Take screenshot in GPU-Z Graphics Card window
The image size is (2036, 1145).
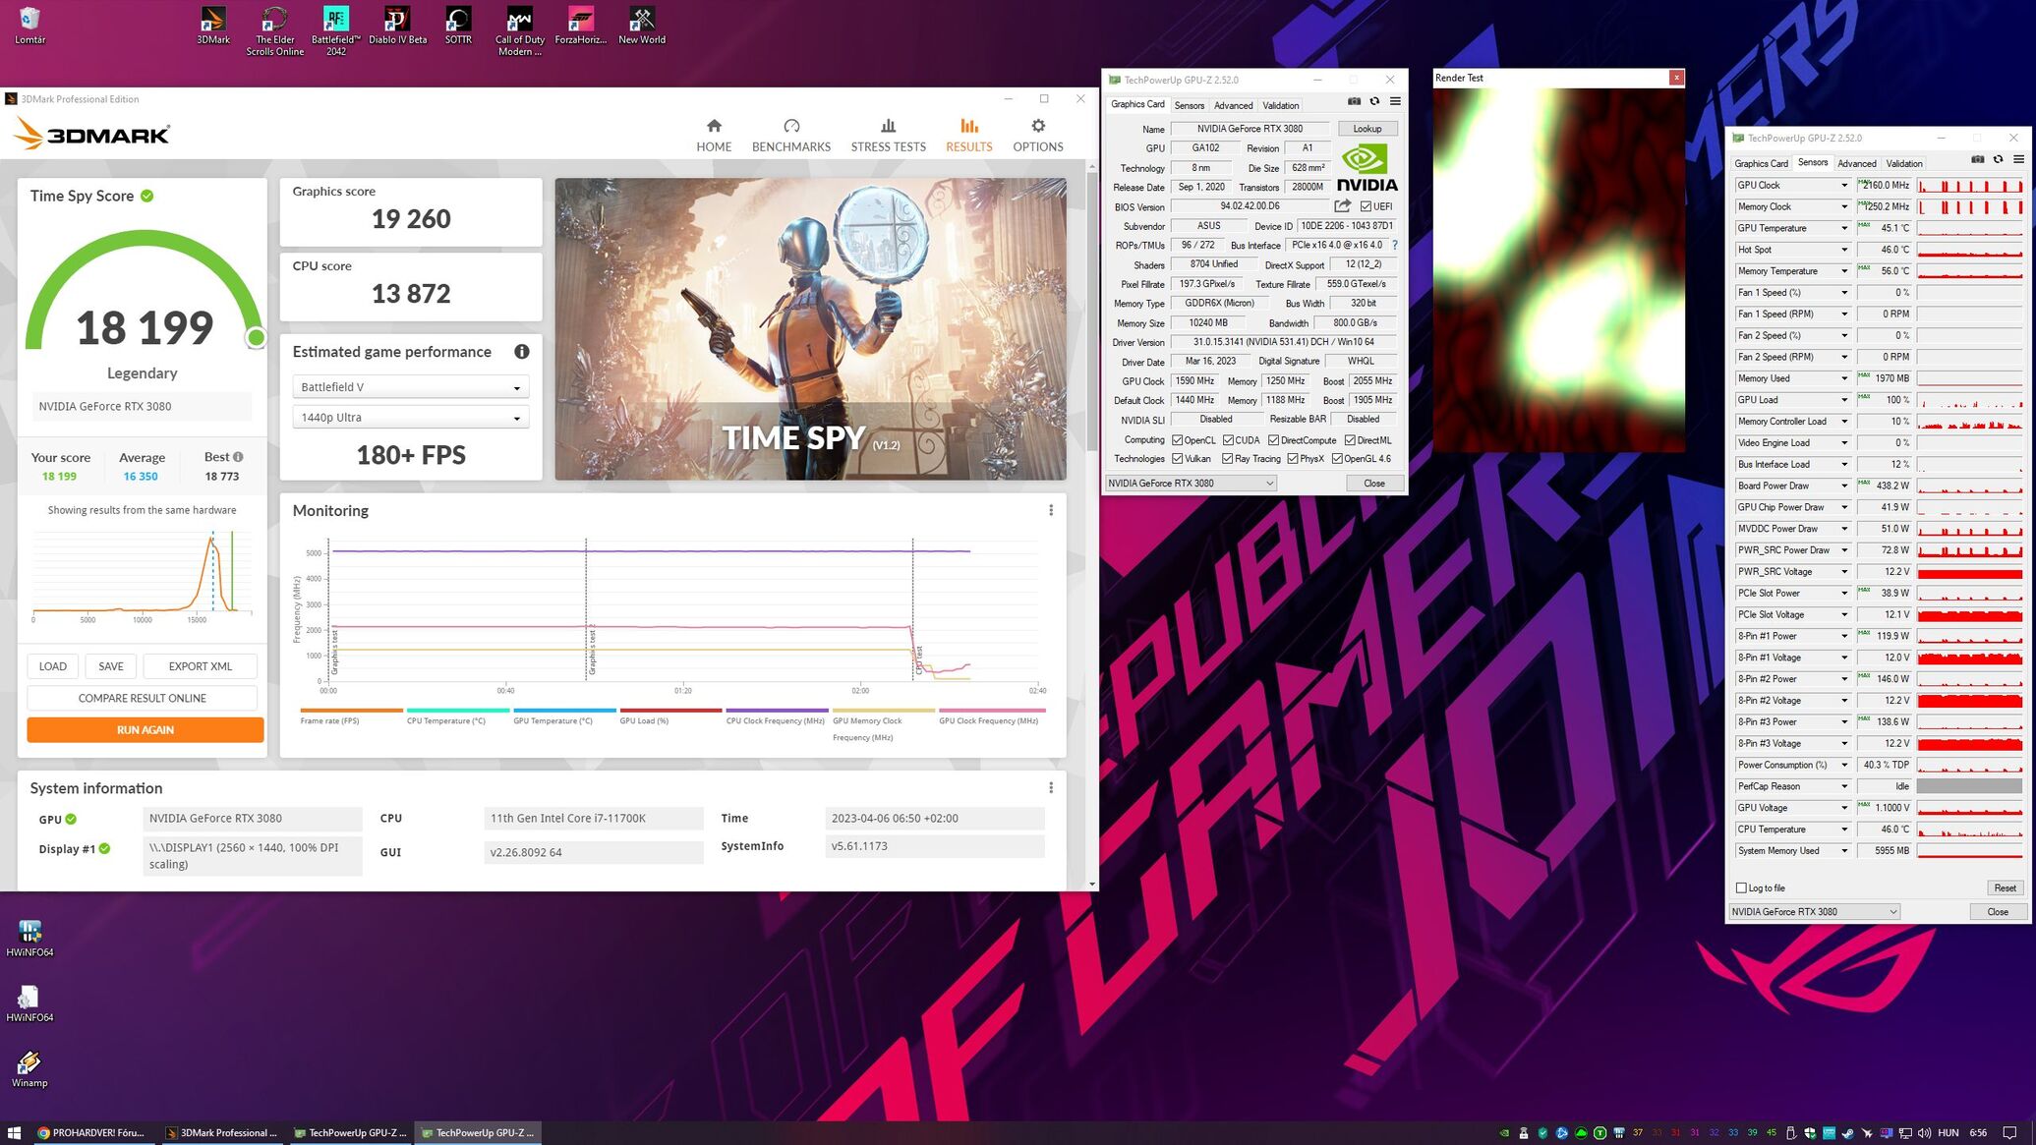pos(1354,101)
